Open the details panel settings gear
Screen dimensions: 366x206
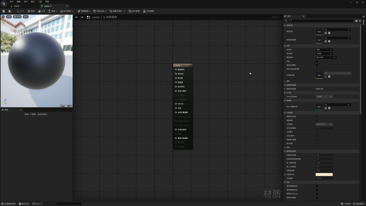tap(360, 21)
